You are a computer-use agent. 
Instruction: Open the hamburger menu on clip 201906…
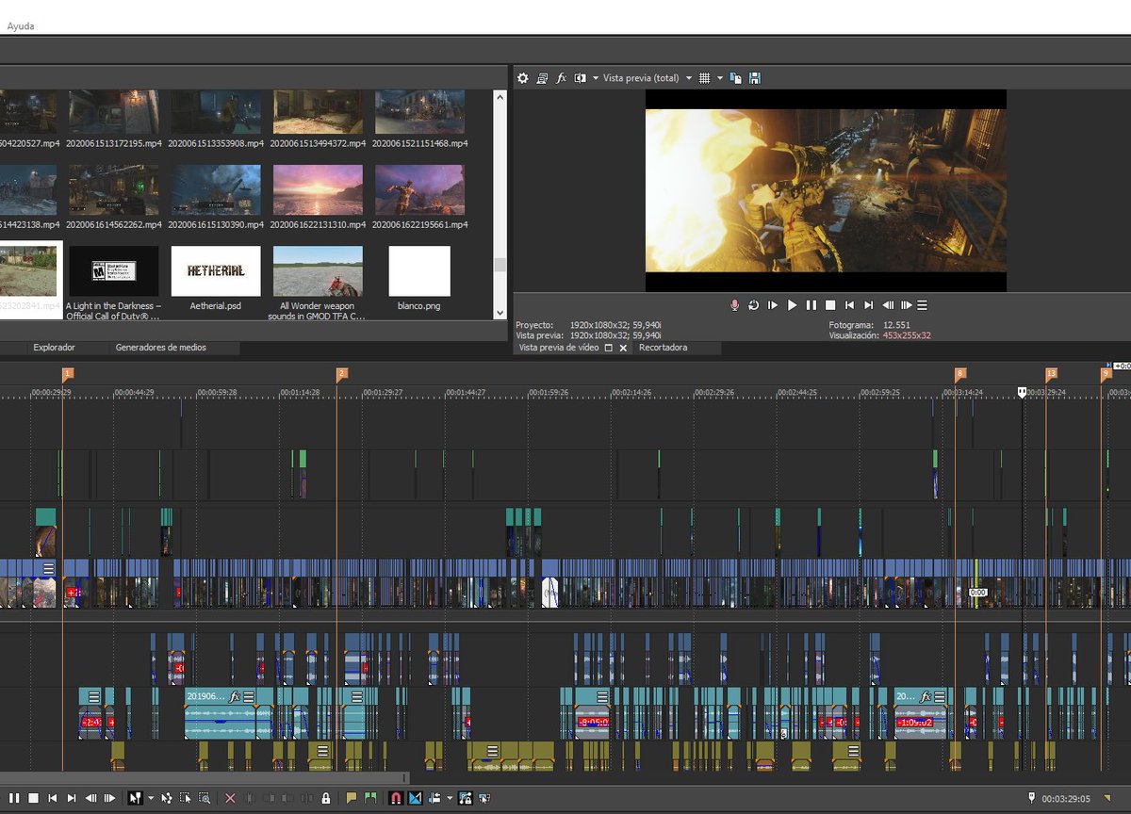[251, 697]
